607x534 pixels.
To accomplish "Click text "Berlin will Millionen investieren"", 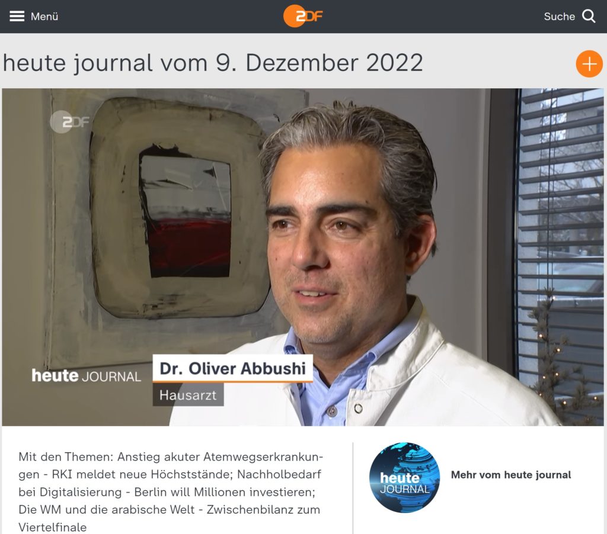I will pyautogui.click(x=225, y=492).
